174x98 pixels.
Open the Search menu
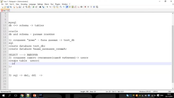(x=12, y=4)
